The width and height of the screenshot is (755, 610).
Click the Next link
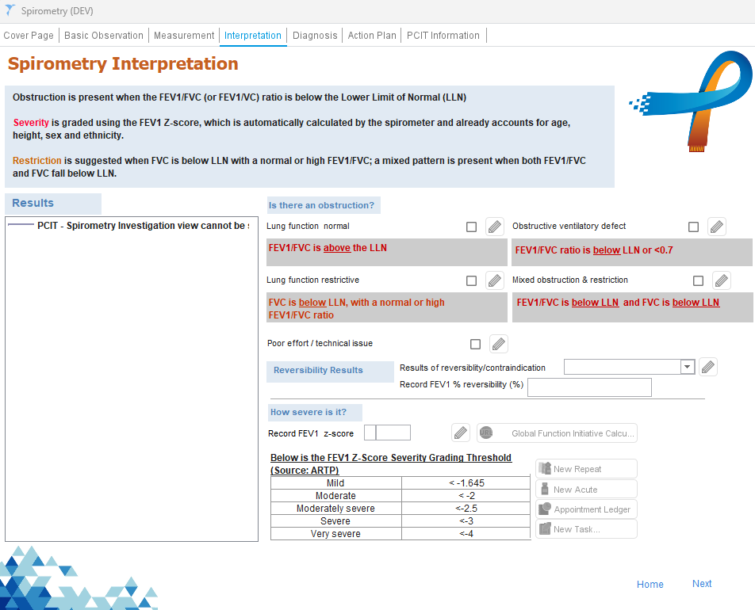[702, 584]
